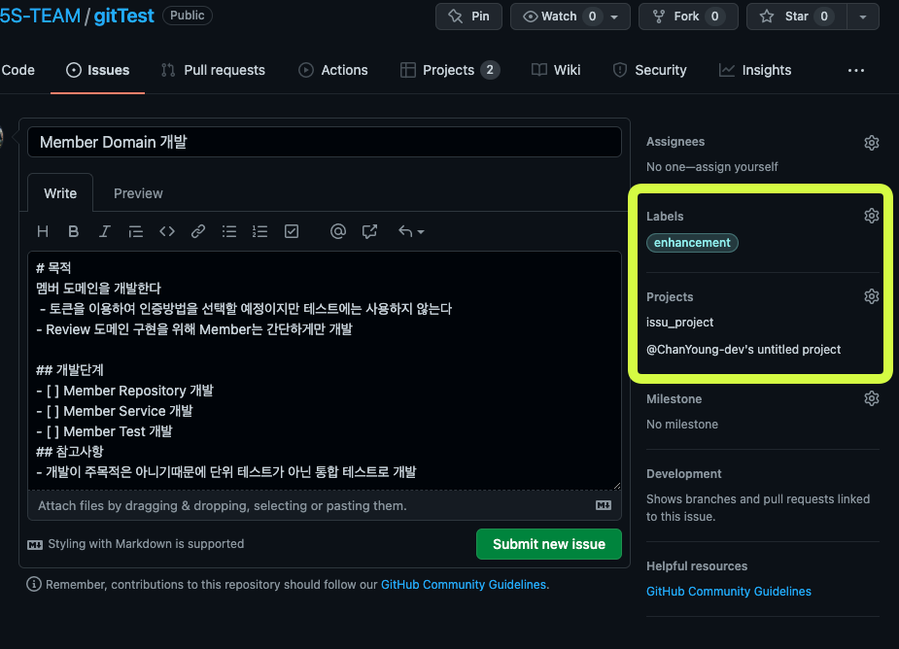This screenshot has height=649, width=899.
Task: Click the Submit new issue button
Action: tap(548, 544)
